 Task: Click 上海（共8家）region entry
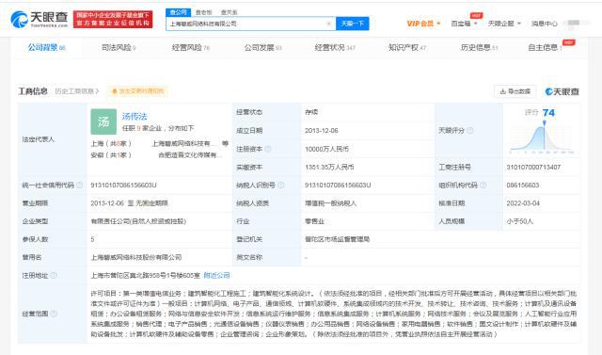click(x=111, y=144)
